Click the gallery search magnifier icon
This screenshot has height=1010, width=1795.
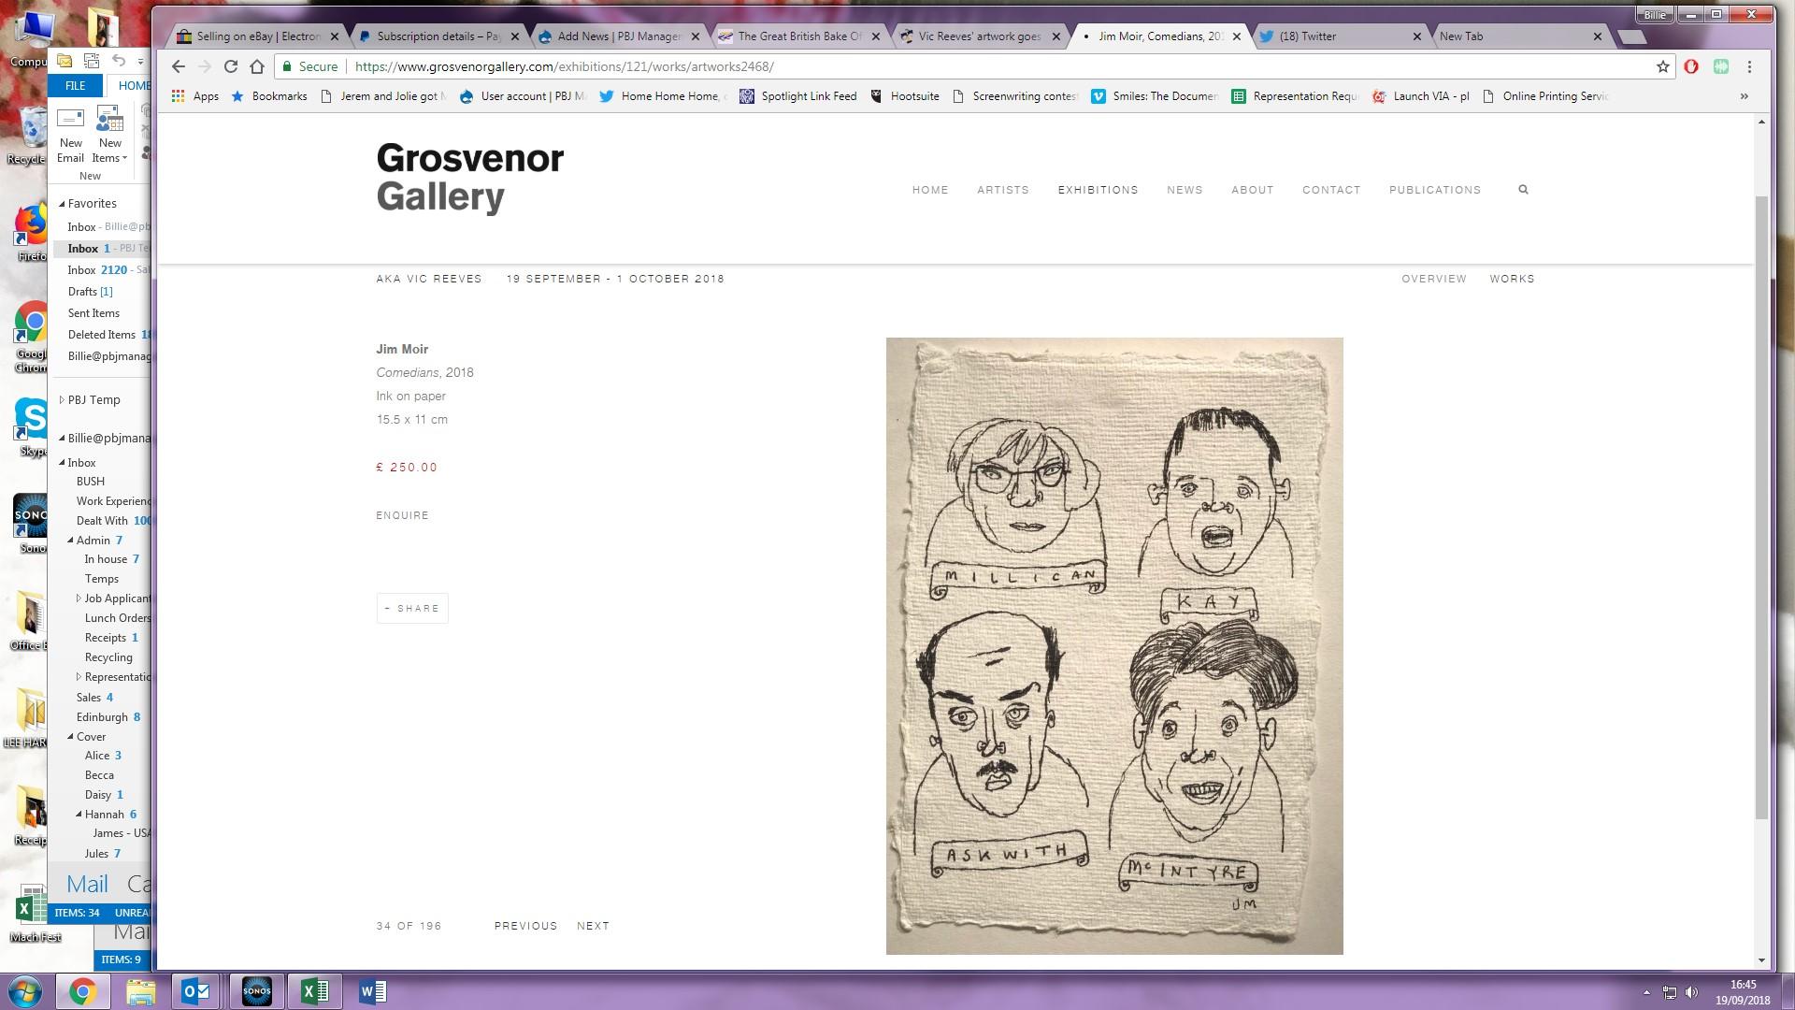tap(1523, 190)
